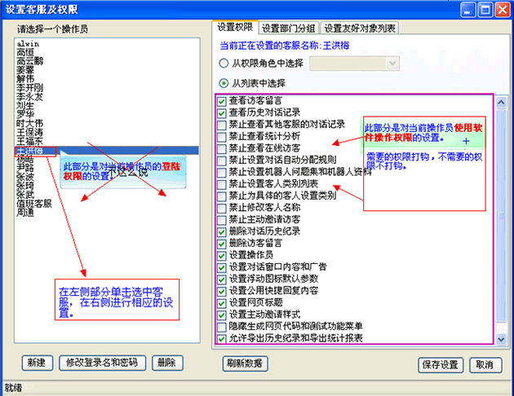Click the 取消 button
This screenshot has height=396, width=514.
click(x=484, y=364)
